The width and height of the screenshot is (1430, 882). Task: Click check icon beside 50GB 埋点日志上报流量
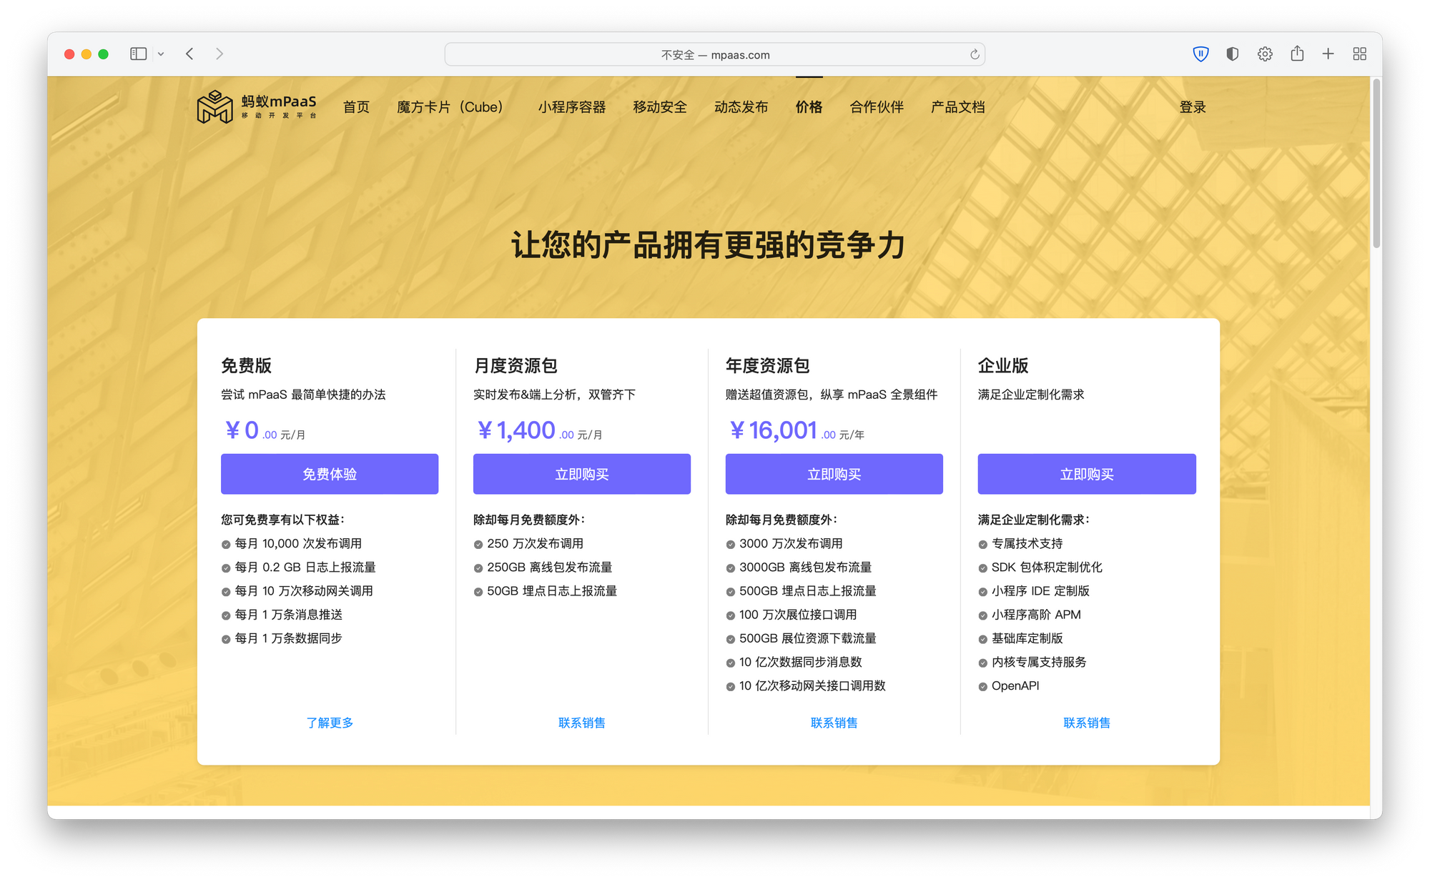(x=478, y=592)
